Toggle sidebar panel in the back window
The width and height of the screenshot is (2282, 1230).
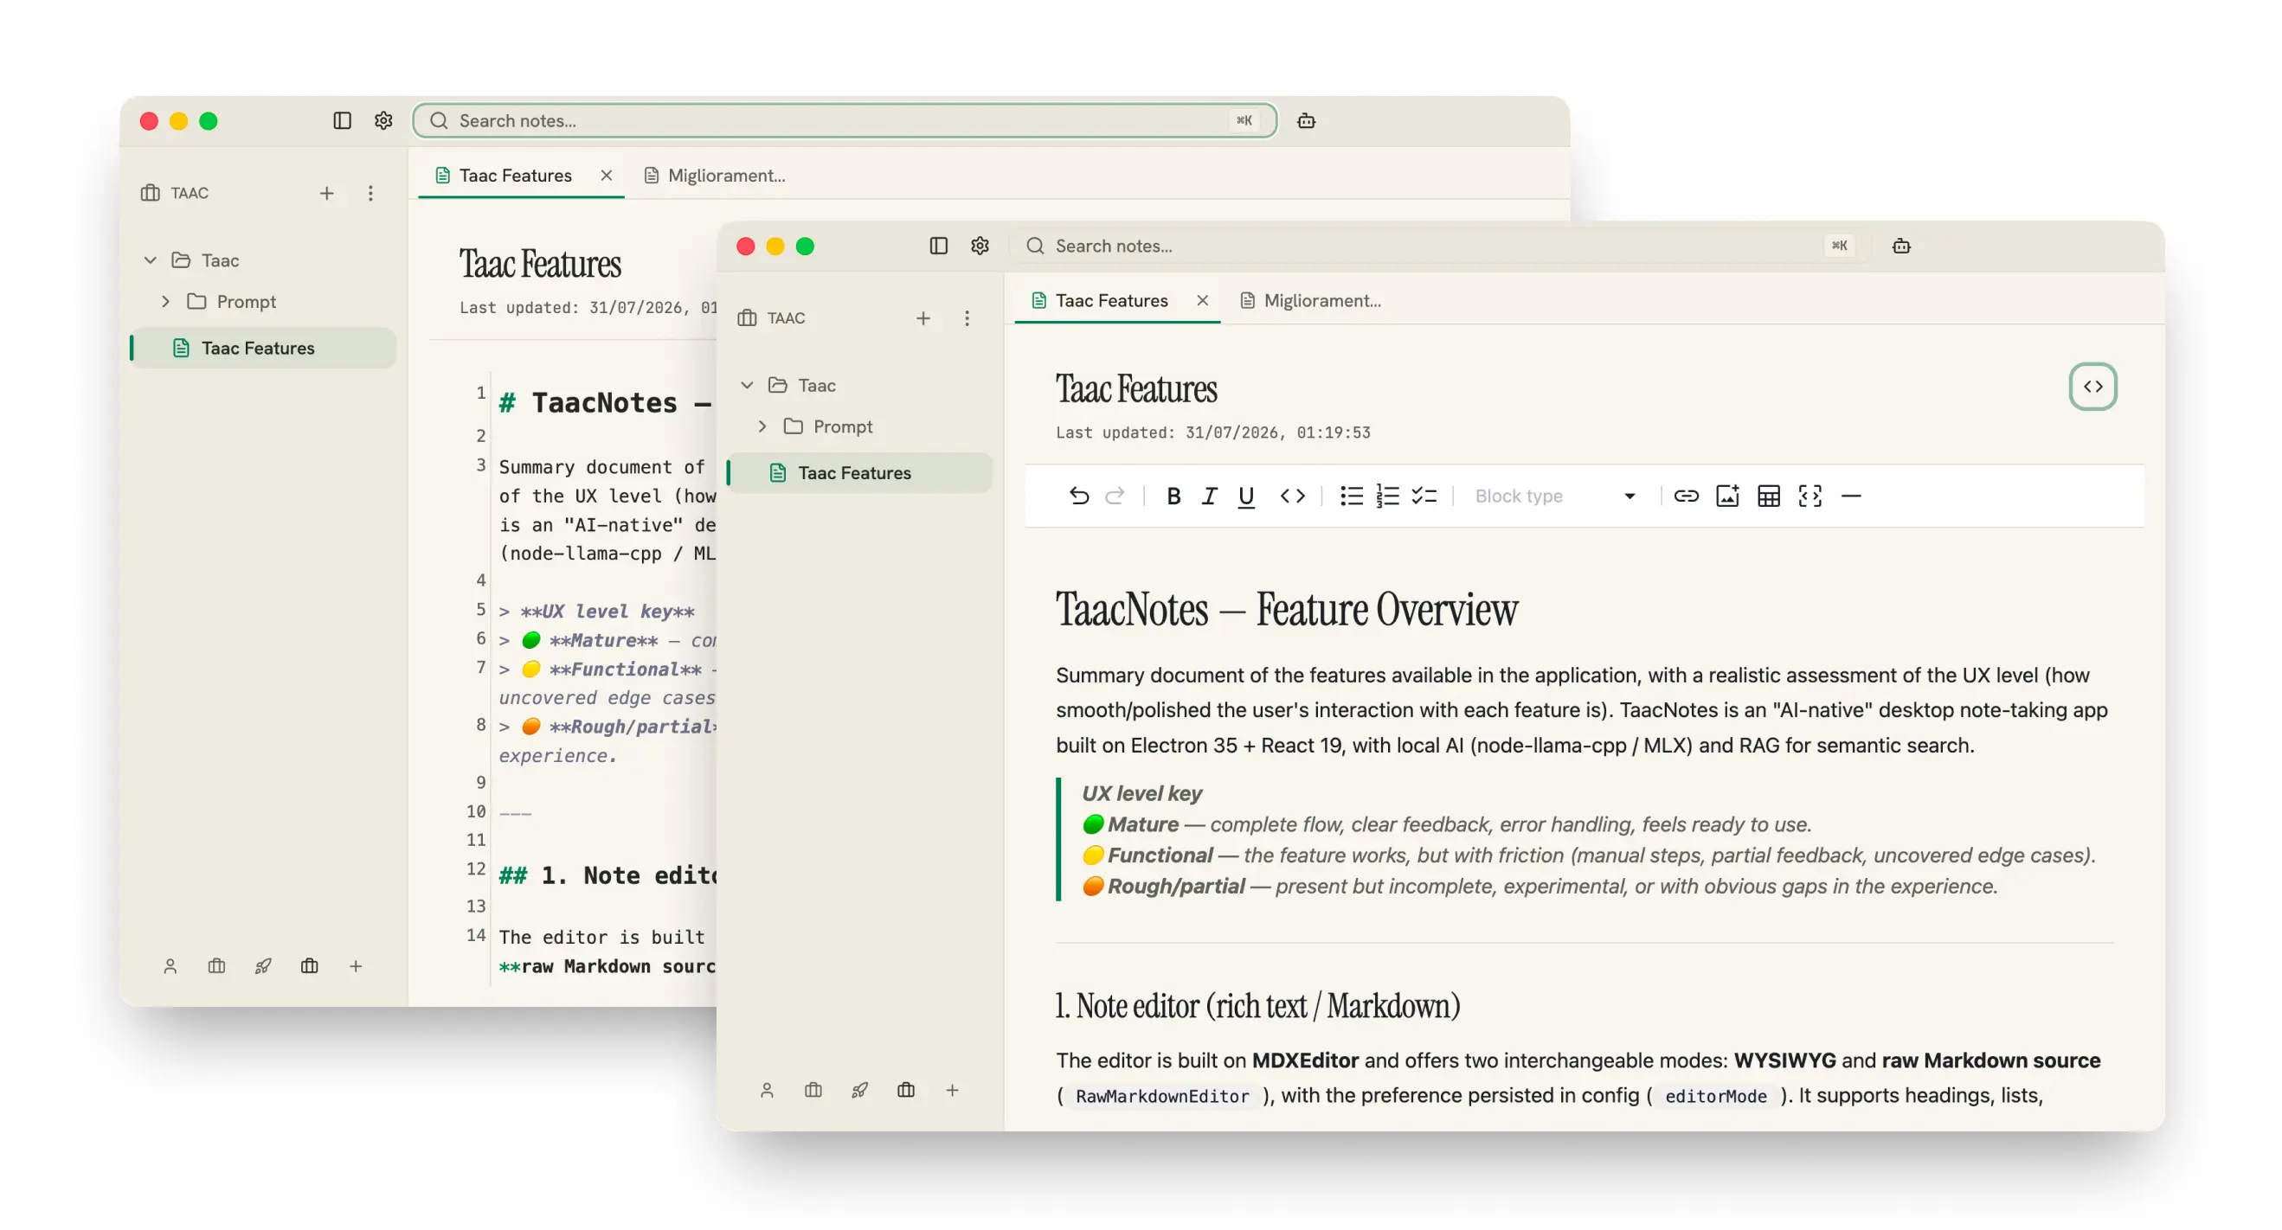342,120
